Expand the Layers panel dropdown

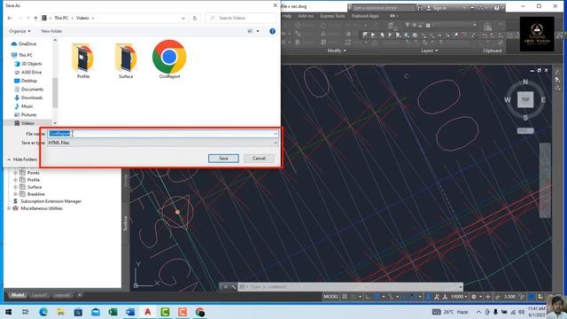pyautogui.click(x=429, y=51)
